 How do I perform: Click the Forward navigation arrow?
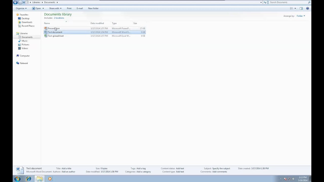point(20,2)
